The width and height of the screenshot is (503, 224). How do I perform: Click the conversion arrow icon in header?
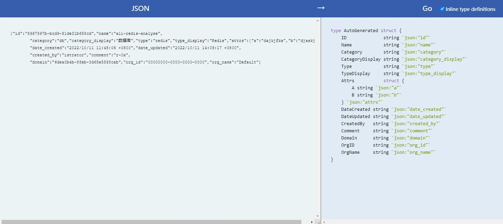pyautogui.click(x=321, y=8)
